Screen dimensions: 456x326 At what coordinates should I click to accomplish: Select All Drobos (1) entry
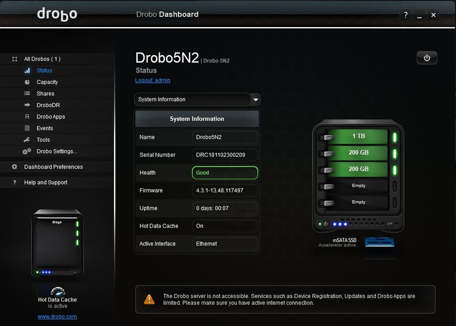click(42, 59)
